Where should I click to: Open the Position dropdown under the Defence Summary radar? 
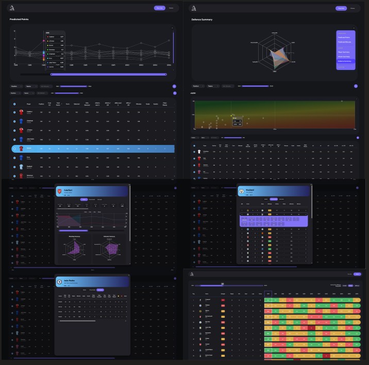(197, 86)
